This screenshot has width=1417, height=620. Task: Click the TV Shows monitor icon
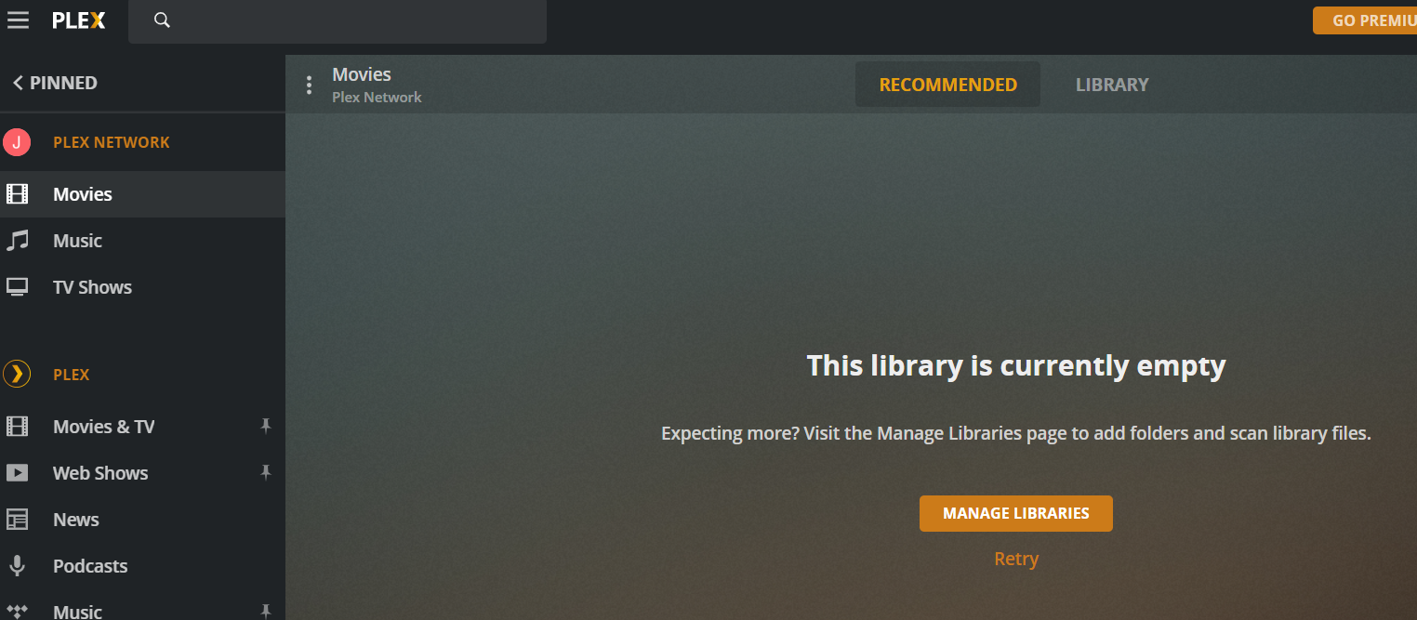[x=18, y=287]
